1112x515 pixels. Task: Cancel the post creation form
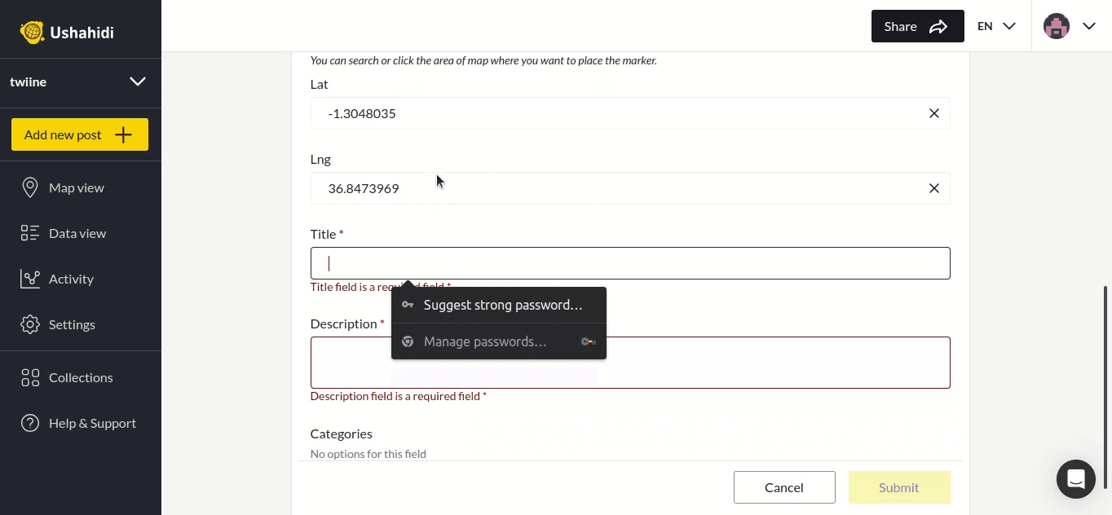coord(783,487)
